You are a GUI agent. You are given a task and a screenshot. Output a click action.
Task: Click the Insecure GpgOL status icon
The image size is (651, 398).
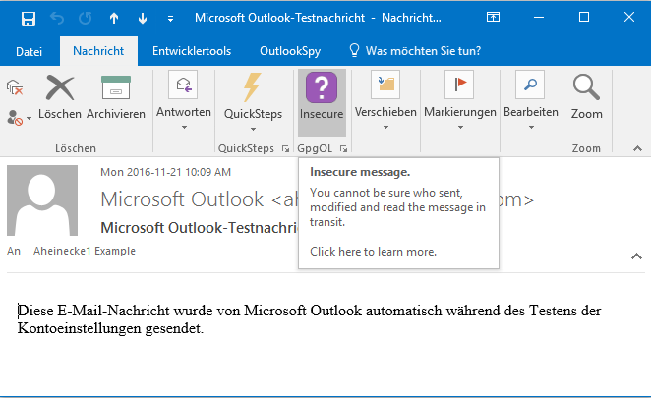[x=322, y=97]
